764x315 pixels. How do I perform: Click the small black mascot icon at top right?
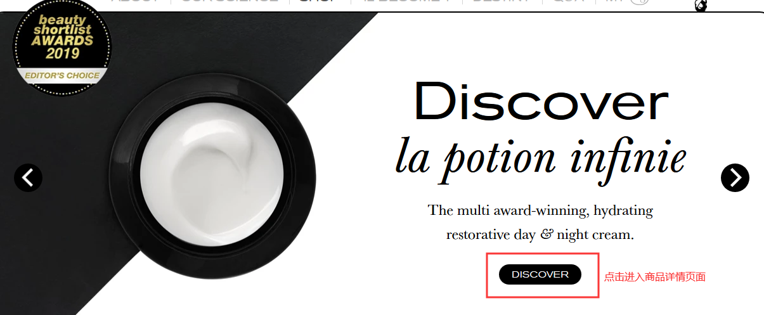(x=702, y=5)
